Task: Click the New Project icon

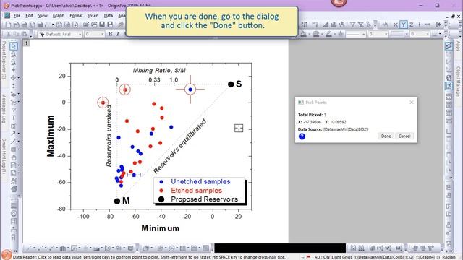Action: [8, 25]
